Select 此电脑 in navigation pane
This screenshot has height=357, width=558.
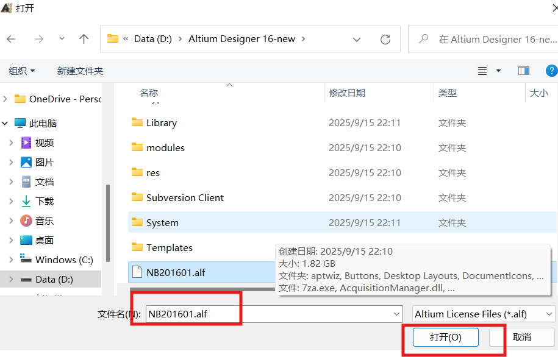pyautogui.click(x=35, y=124)
